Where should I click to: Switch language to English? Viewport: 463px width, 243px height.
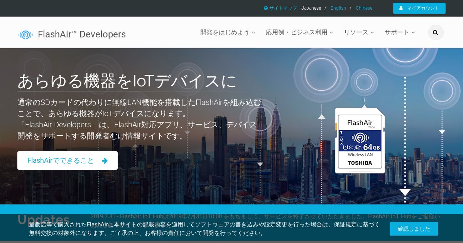338,8
